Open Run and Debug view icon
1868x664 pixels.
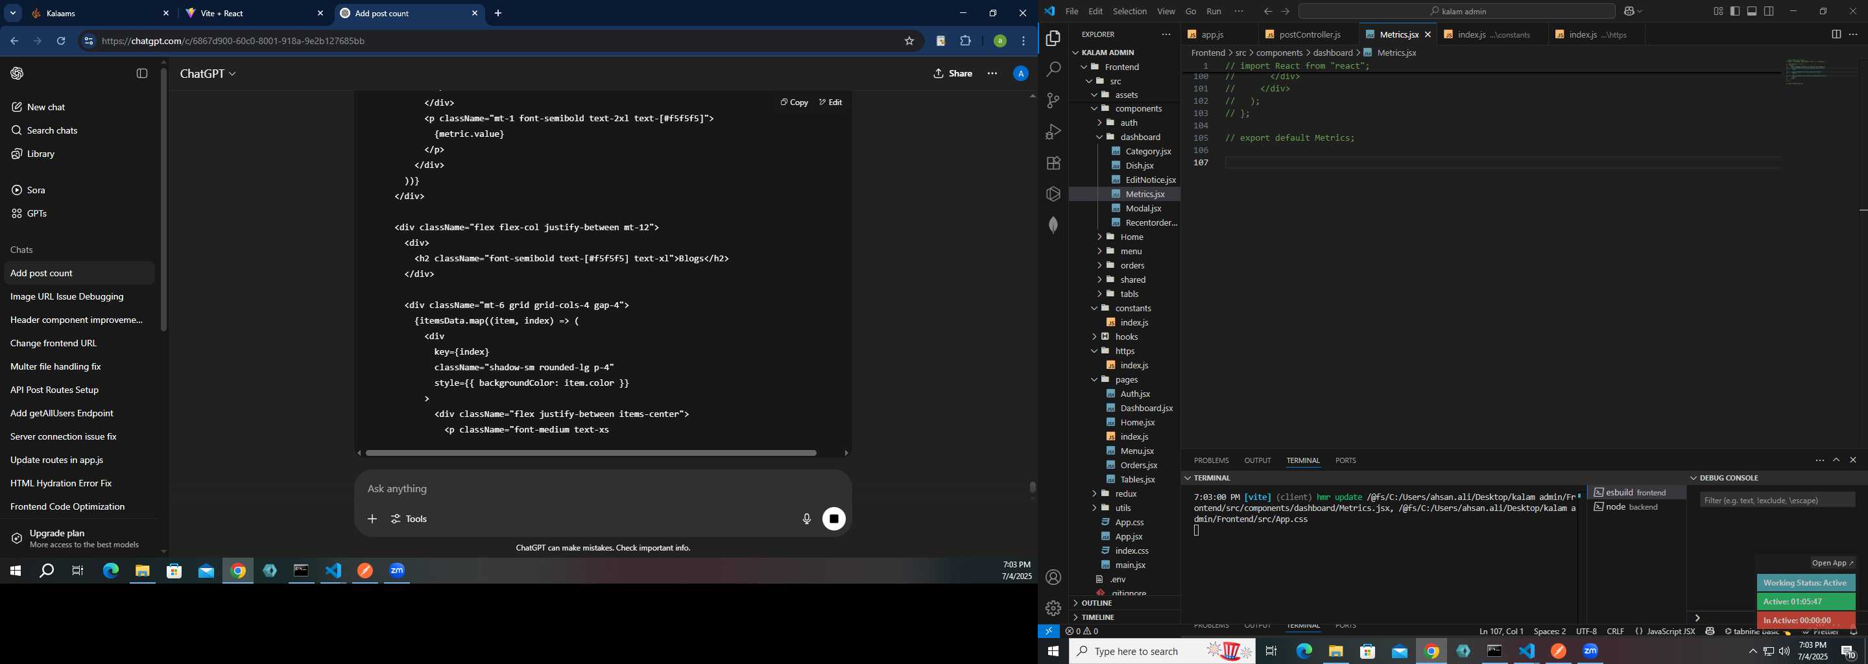[1053, 132]
